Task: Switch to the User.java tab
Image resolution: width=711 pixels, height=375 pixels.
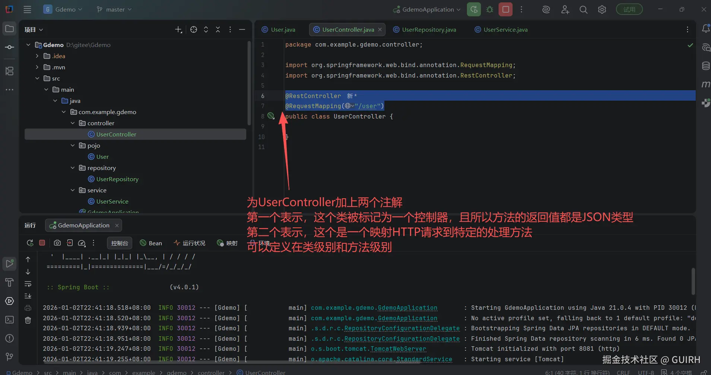Action: (x=279, y=29)
